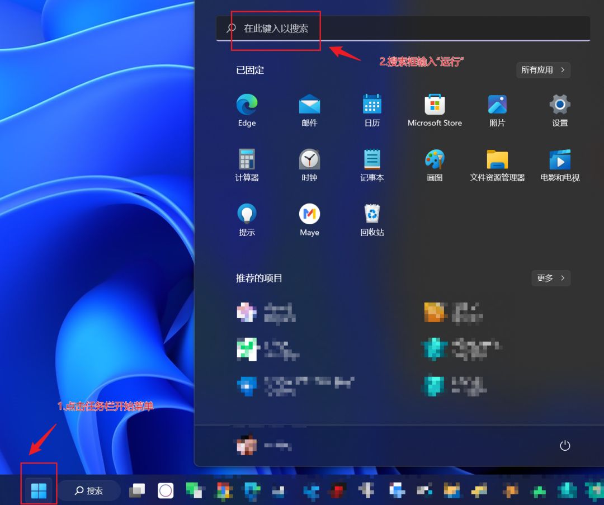Screen dimensions: 604x505
Task: Launch the 画图 paint app
Action: tap(435, 159)
